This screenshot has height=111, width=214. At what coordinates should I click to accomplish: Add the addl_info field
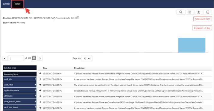pyautogui.click(x=35, y=79)
